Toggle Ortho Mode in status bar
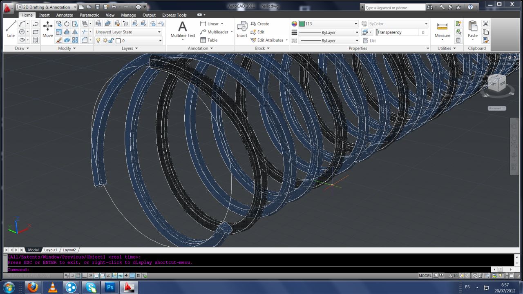523x294 pixels. point(85,276)
